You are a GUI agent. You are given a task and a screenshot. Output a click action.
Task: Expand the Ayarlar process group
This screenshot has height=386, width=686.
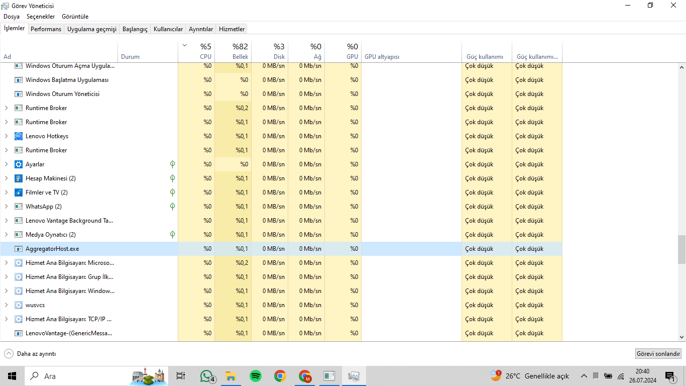tap(7, 164)
